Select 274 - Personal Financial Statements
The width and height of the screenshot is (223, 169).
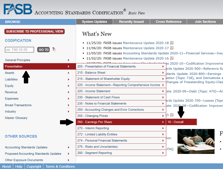click(x=121, y=140)
